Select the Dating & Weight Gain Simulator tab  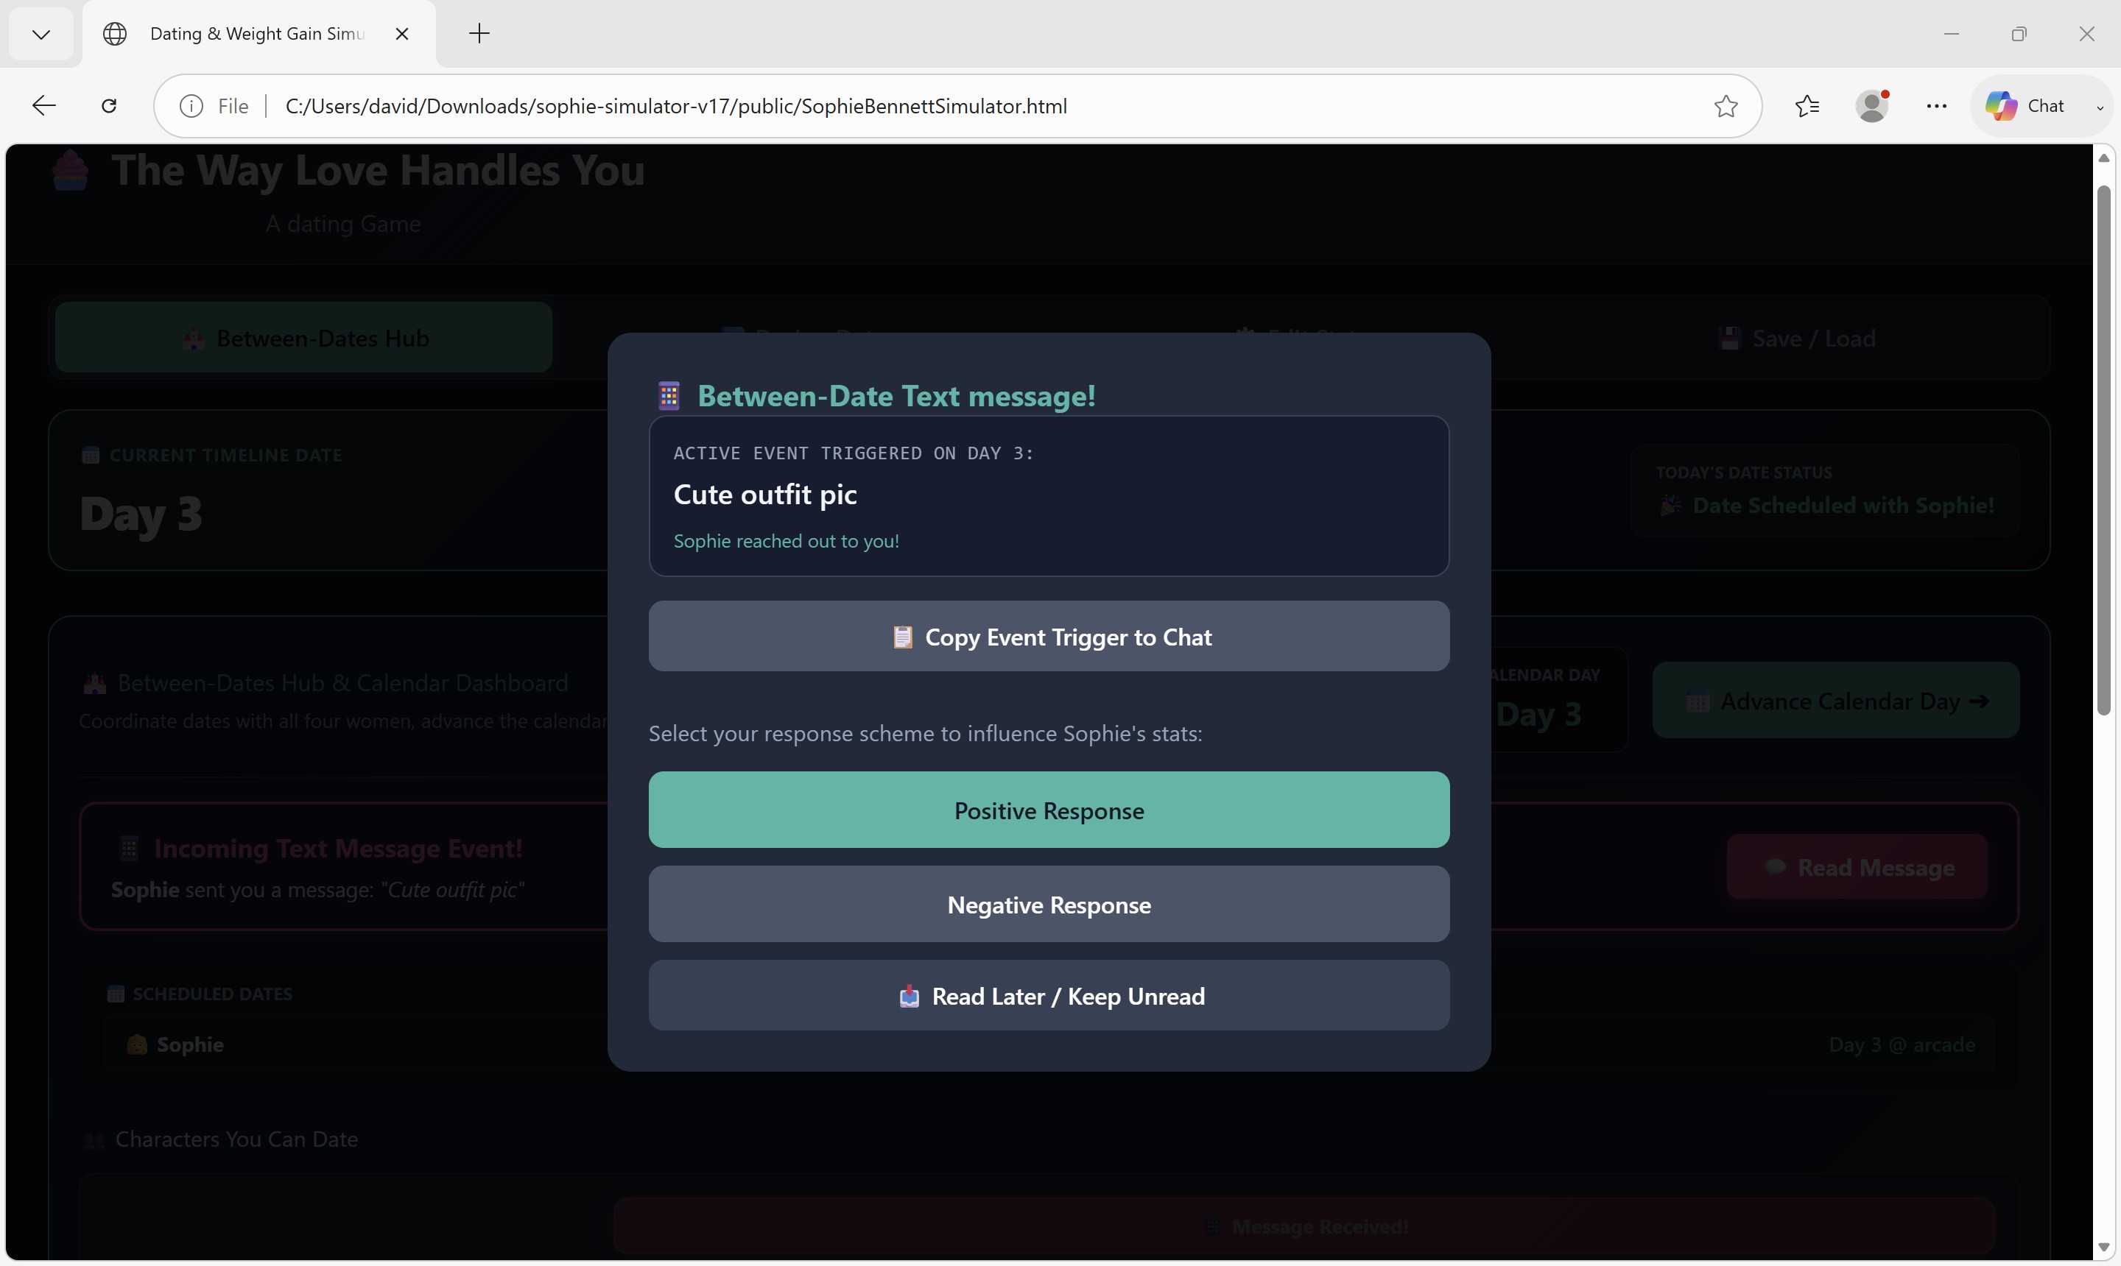coord(258,34)
